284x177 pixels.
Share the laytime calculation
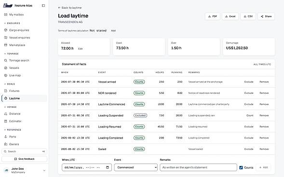coord(266,16)
